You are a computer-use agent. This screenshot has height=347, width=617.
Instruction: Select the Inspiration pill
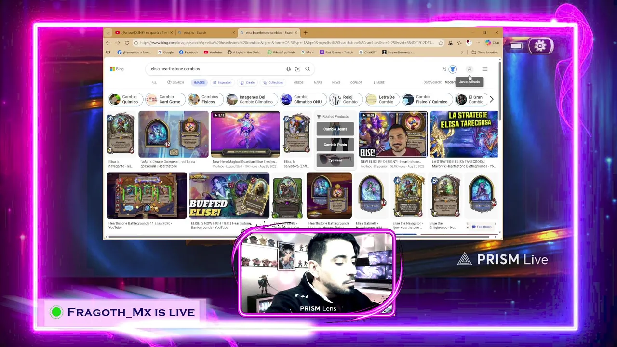pyautogui.click(x=222, y=82)
